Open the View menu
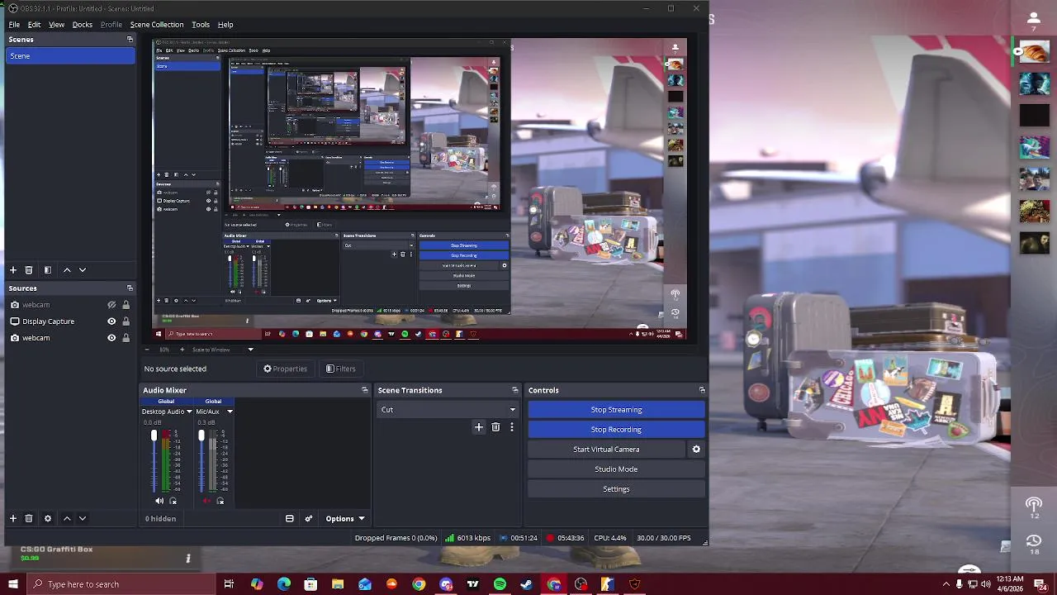 56,25
